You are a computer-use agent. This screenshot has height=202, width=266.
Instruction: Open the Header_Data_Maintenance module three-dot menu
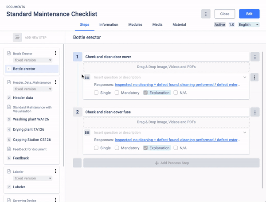click(x=55, y=82)
